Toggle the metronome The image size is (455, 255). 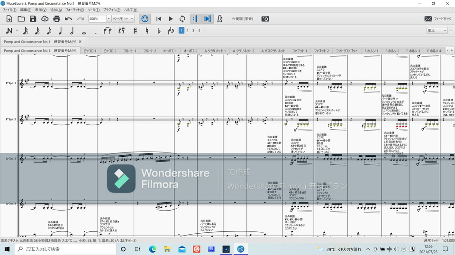pyautogui.click(x=219, y=19)
